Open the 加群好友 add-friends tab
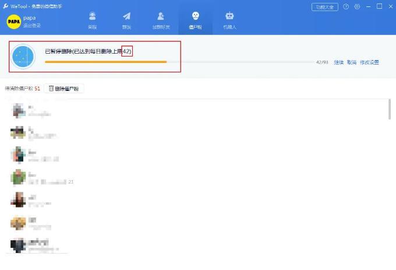 coord(161,20)
